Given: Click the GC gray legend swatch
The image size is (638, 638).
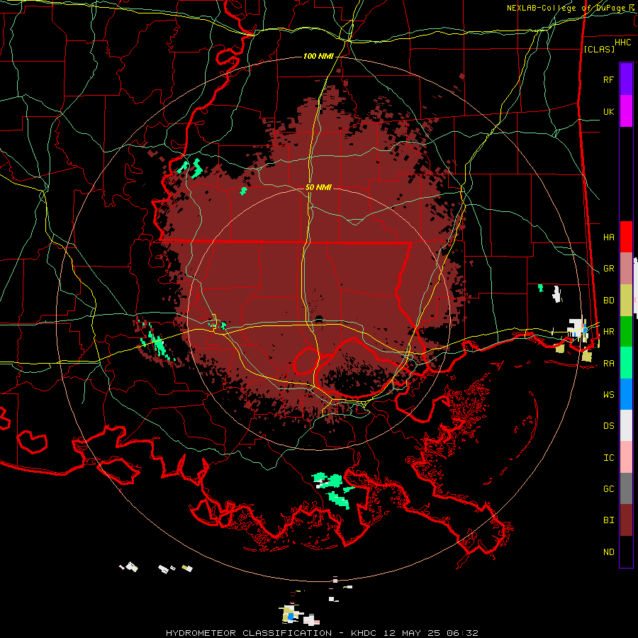Looking at the screenshot, I should click(x=626, y=488).
